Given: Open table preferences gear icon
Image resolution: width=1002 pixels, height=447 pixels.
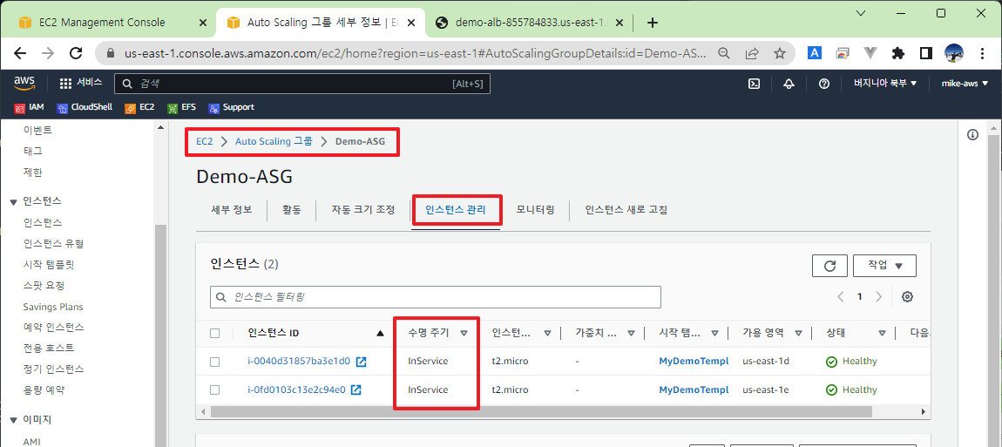Looking at the screenshot, I should tap(907, 297).
